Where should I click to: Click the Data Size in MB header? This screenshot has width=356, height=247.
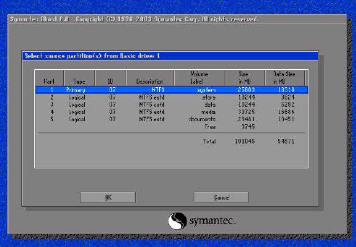tap(284, 78)
